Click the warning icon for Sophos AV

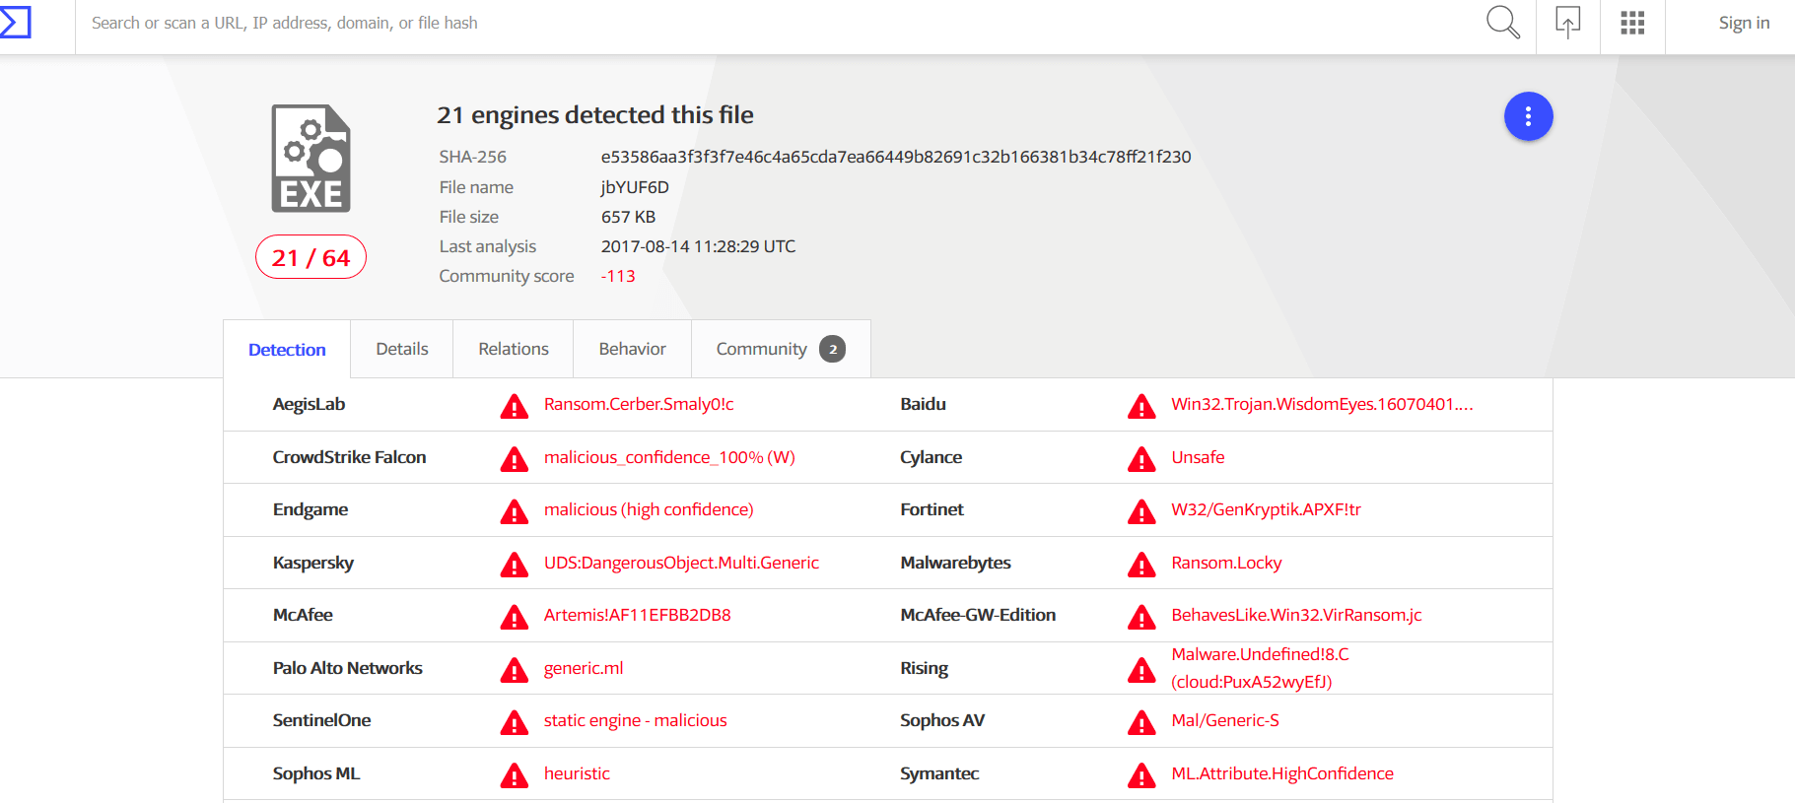click(1141, 722)
